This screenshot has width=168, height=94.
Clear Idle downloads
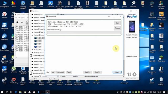click(53, 72)
